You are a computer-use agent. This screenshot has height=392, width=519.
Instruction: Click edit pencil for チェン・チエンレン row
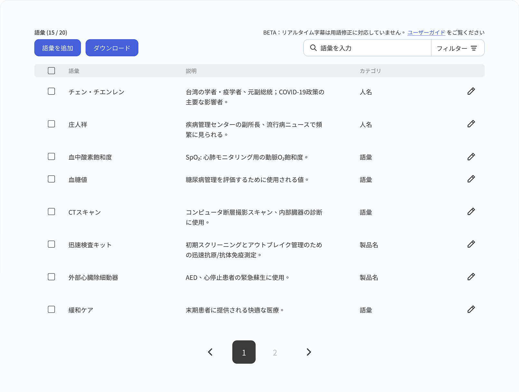tap(471, 91)
